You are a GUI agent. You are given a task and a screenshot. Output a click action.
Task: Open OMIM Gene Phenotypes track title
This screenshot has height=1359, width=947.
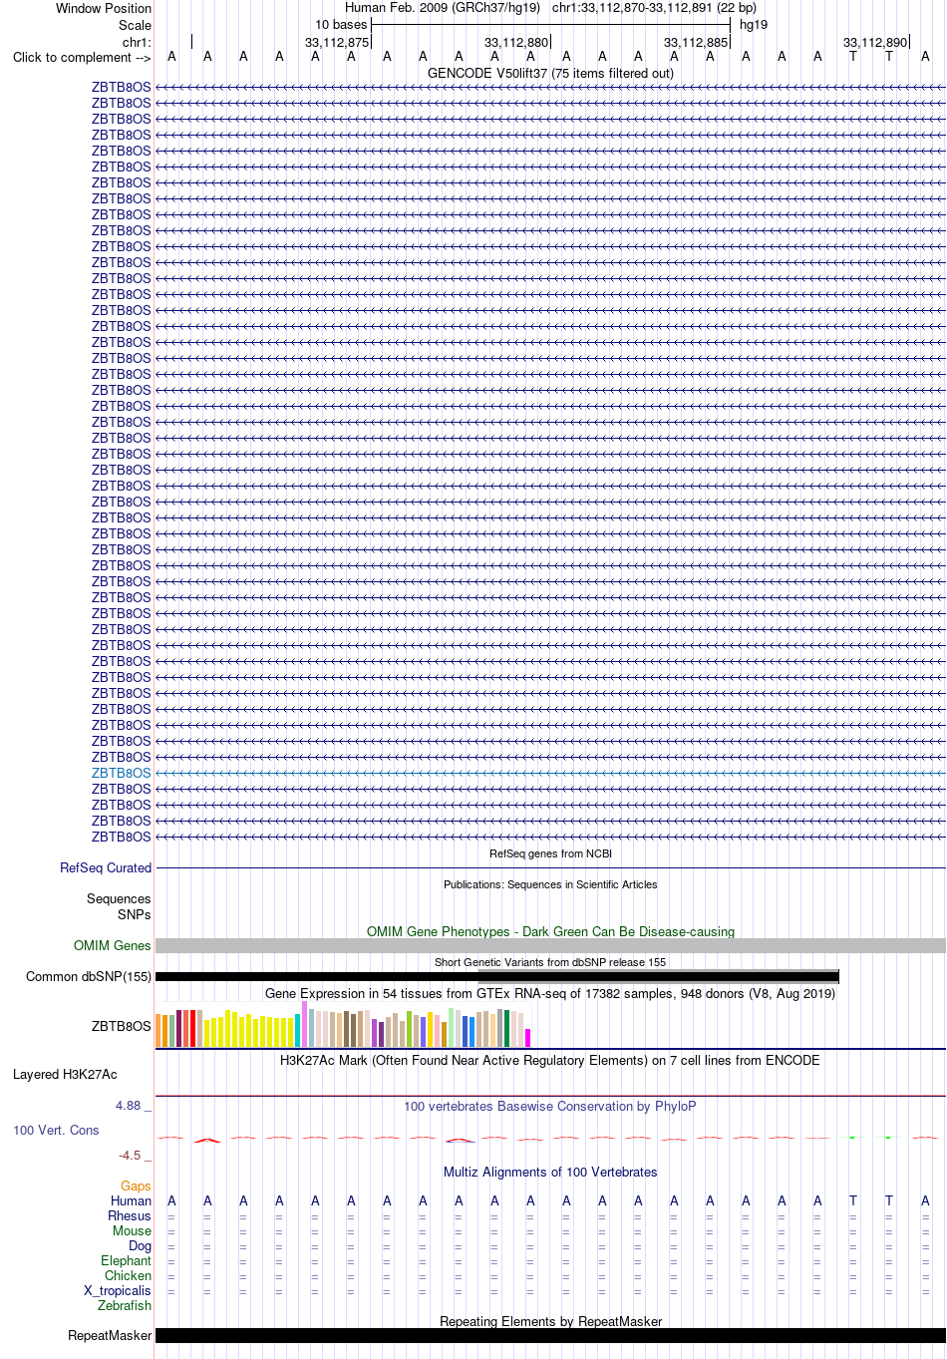click(x=550, y=931)
